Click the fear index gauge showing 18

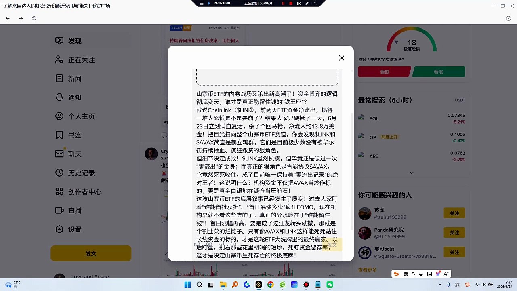(412, 40)
